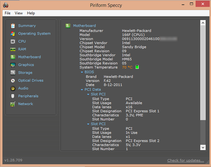The height and width of the screenshot is (167, 211).
Task: Click the 70 °C system temperature value
Action: (127, 67)
